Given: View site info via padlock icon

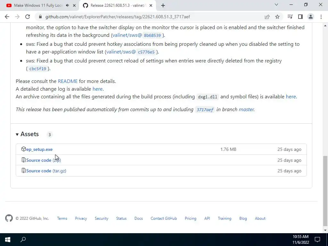Looking at the screenshot, I should 40,17.
